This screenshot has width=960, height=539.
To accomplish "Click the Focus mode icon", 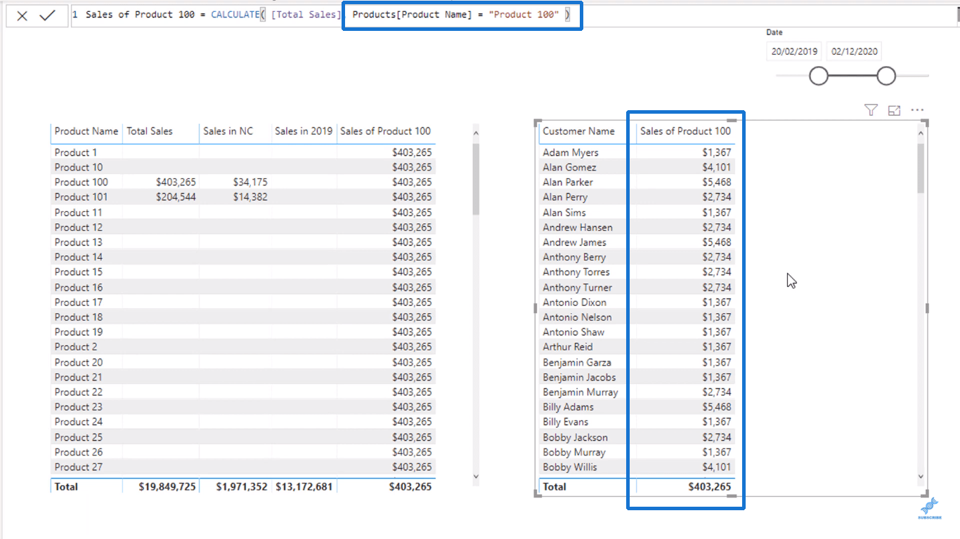I will tap(894, 110).
